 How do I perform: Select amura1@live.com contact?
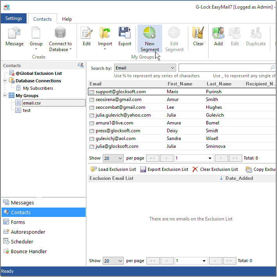click(182, 123)
